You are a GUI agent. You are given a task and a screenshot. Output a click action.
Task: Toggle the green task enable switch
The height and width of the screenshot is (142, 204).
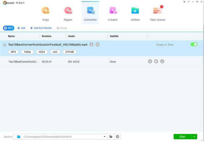tap(194, 44)
